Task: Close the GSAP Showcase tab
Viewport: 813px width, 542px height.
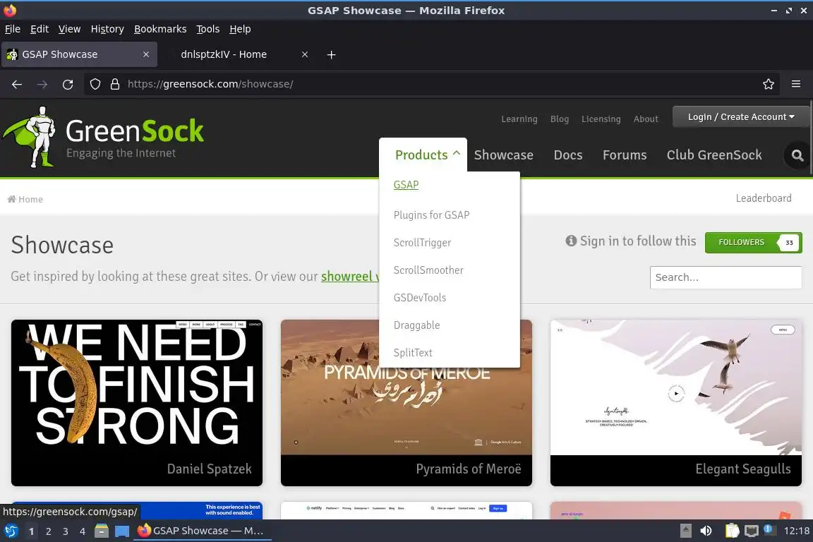Action: coord(146,54)
